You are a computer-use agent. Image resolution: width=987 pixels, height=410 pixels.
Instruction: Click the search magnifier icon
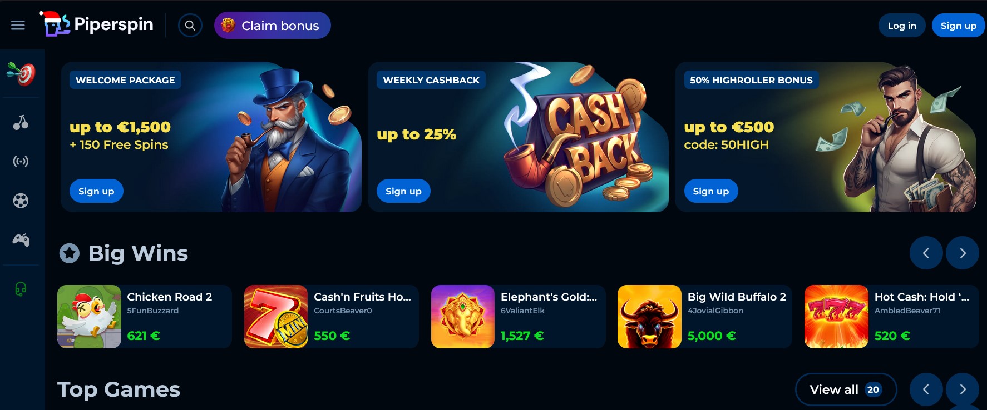point(190,26)
